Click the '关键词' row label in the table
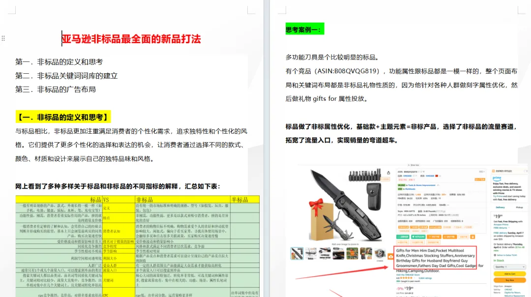The height and width of the screenshot is (297, 531). tap(108, 280)
